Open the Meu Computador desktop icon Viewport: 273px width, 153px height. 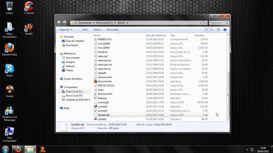point(9,134)
